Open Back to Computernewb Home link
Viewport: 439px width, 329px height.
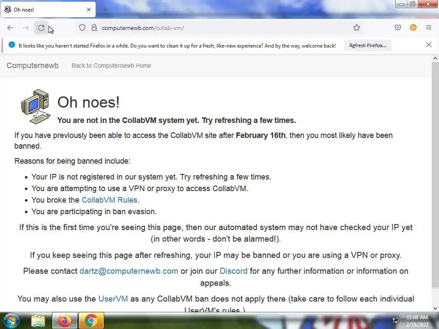111,66
